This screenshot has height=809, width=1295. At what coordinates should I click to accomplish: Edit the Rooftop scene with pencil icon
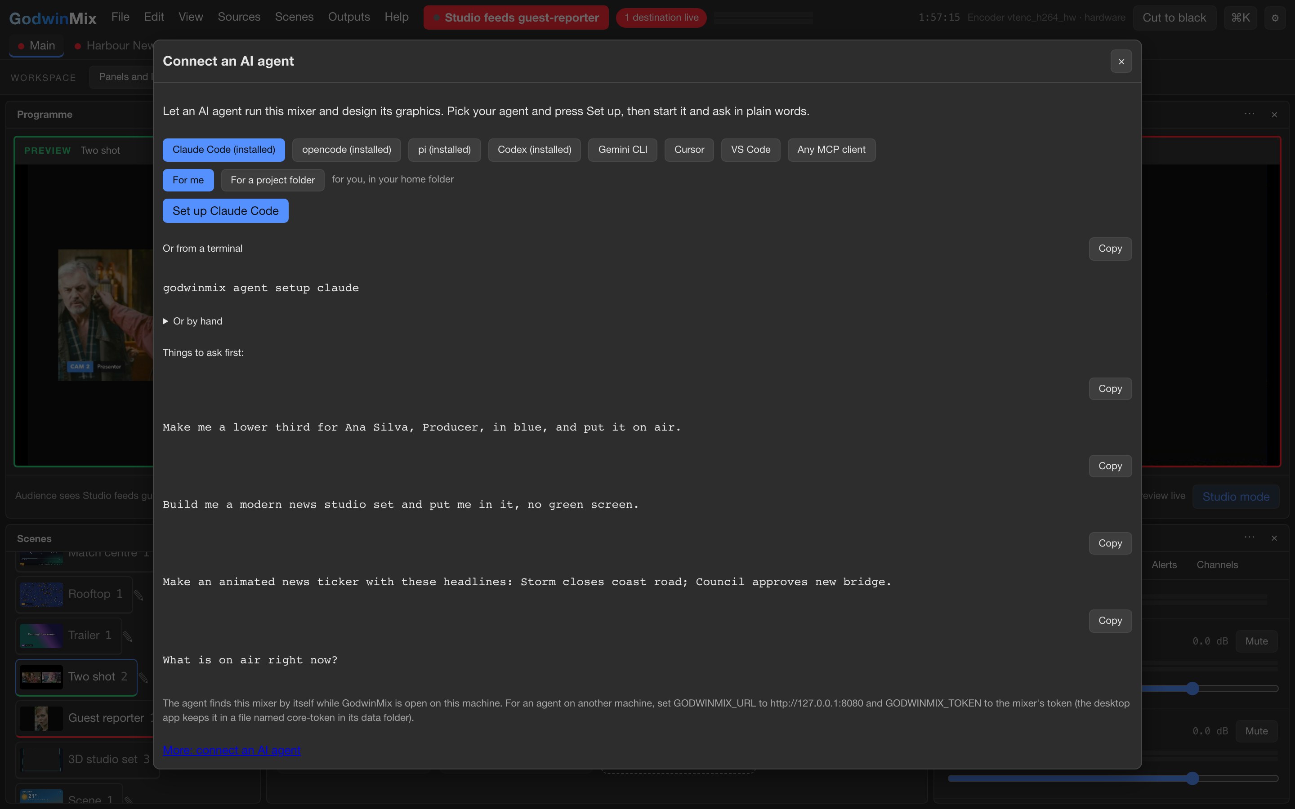pyautogui.click(x=138, y=595)
